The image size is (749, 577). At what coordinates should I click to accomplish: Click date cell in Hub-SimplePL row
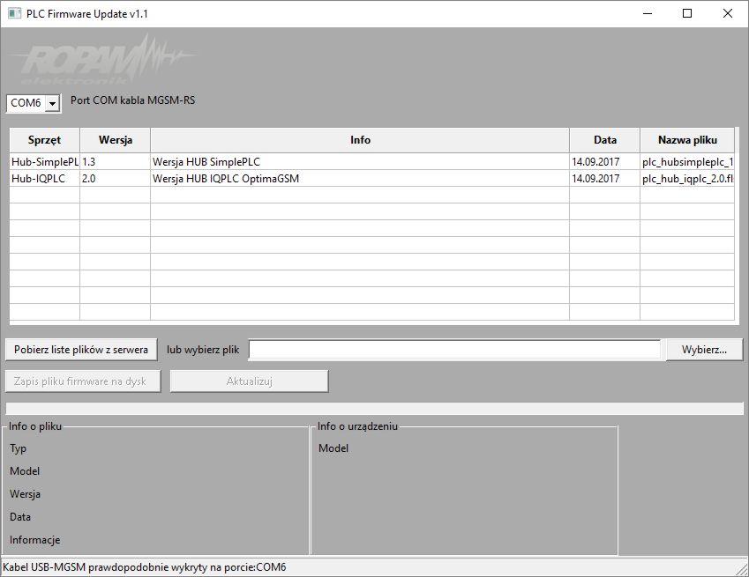(x=604, y=162)
